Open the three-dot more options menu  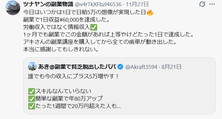212,4
